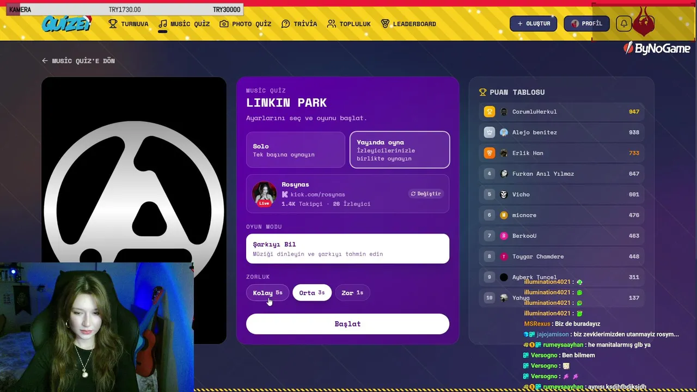Image resolution: width=697 pixels, height=392 pixels.
Task: Select Erlik Han leaderboard name
Action: tap(528, 153)
